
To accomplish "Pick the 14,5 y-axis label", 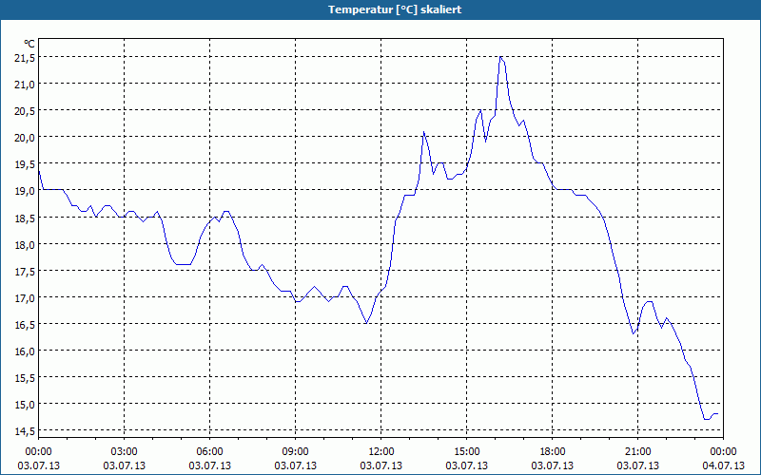I will 25,431.
